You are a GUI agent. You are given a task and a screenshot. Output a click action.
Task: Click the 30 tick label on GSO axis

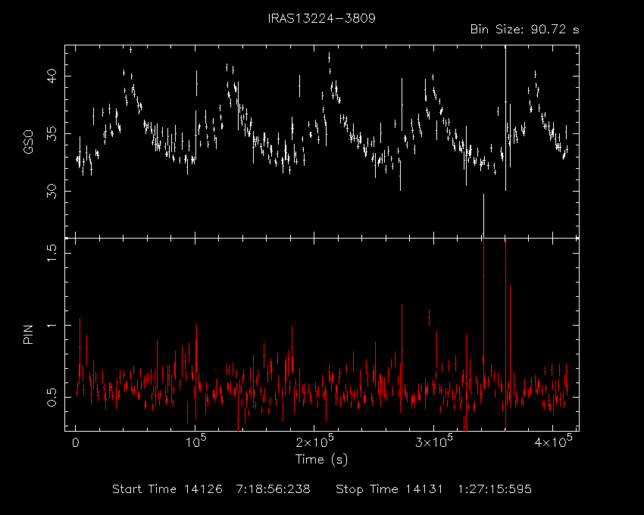(x=52, y=191)
